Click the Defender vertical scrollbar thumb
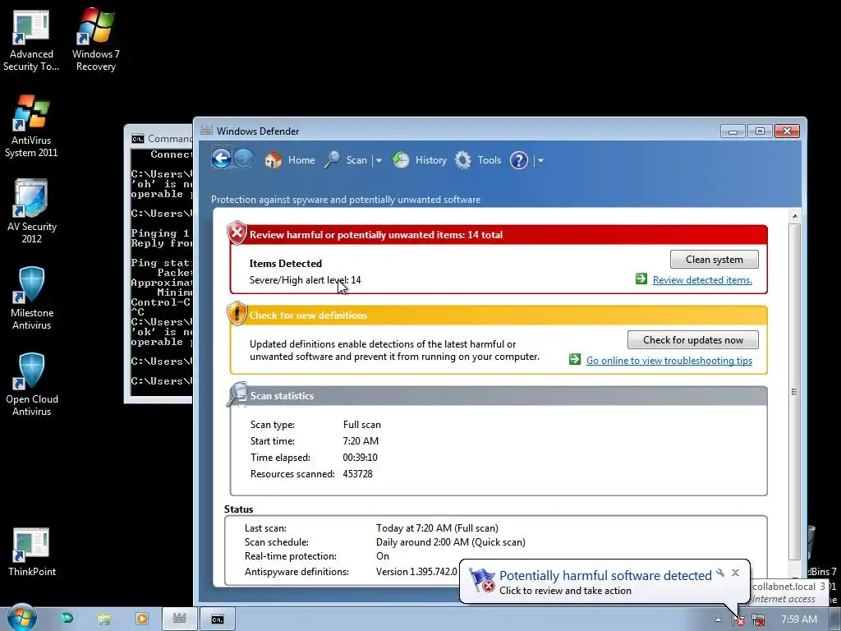This screenshot has width=841, height=631. coord(795,392)
